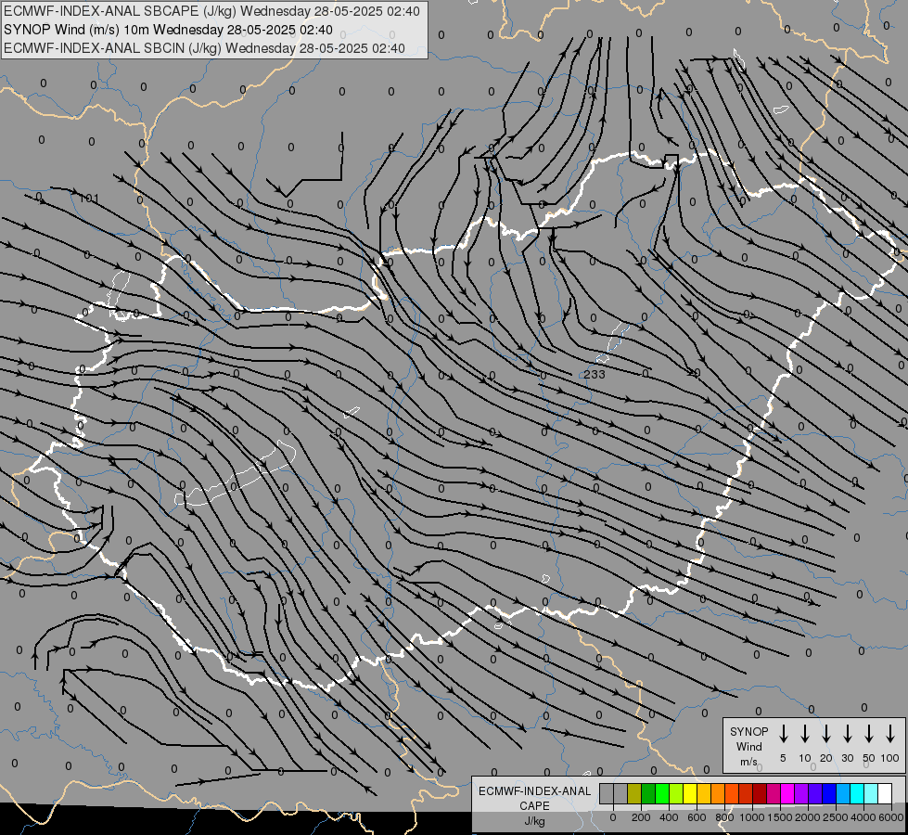908x835 pixels.
Task: Click the m/s unit in wind legend
Action: (x=748, y=762)
